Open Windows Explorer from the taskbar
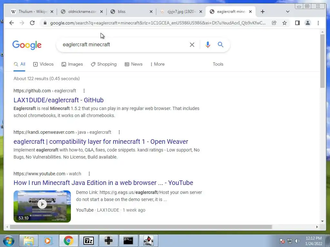 29,241
